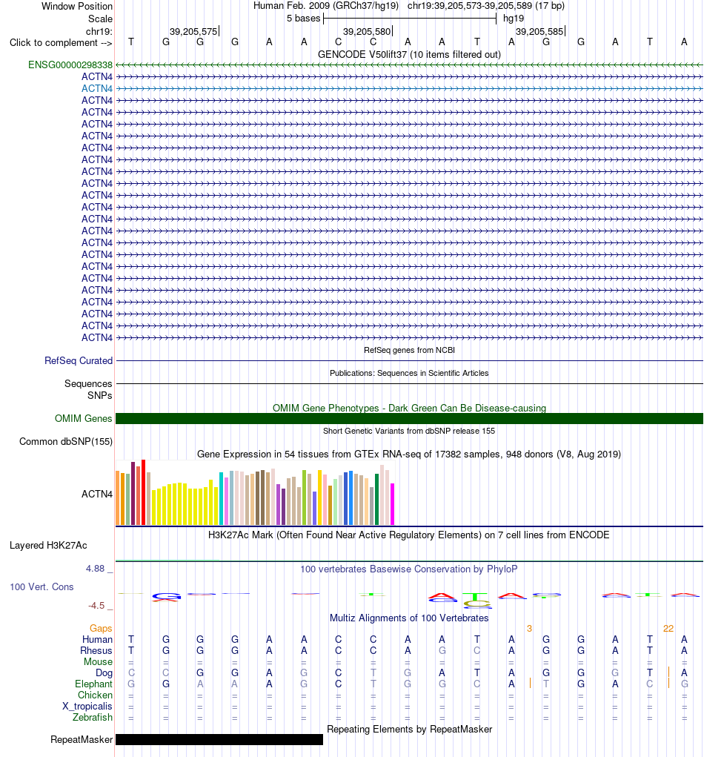The image size is (704, 757).
Task: Click the Common dbSNP(155) track label
Action: [66, 441]
